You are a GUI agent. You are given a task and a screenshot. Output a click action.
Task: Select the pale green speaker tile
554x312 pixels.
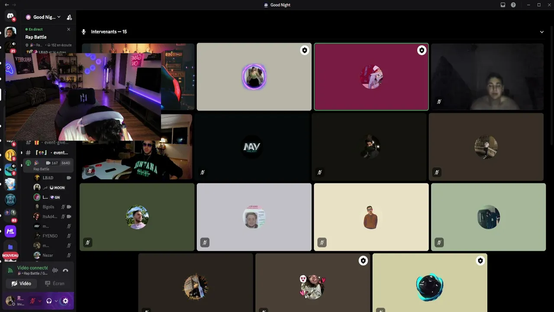(488, 217)
